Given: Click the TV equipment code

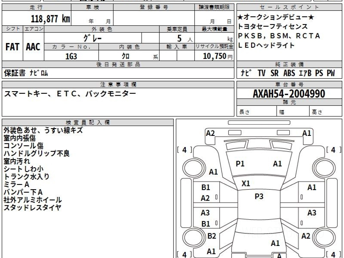Looking at the screenshot, I should pos(261,73).
